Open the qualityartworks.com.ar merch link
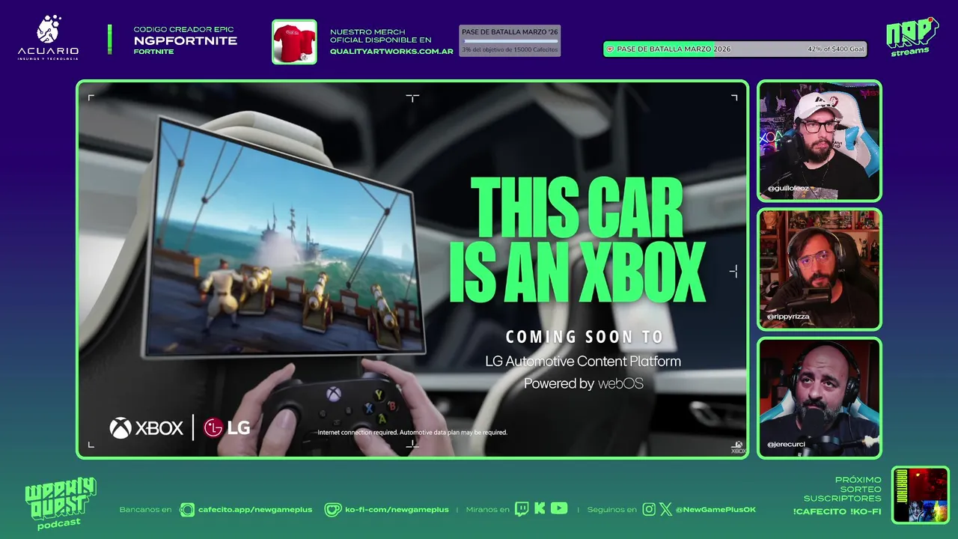The image size is (958, 539). [x=391, y=52]
